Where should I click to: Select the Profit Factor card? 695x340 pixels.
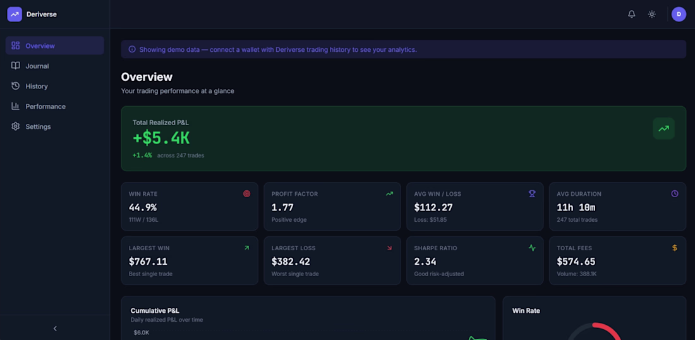pyautogui.click(x=332, y=207)
